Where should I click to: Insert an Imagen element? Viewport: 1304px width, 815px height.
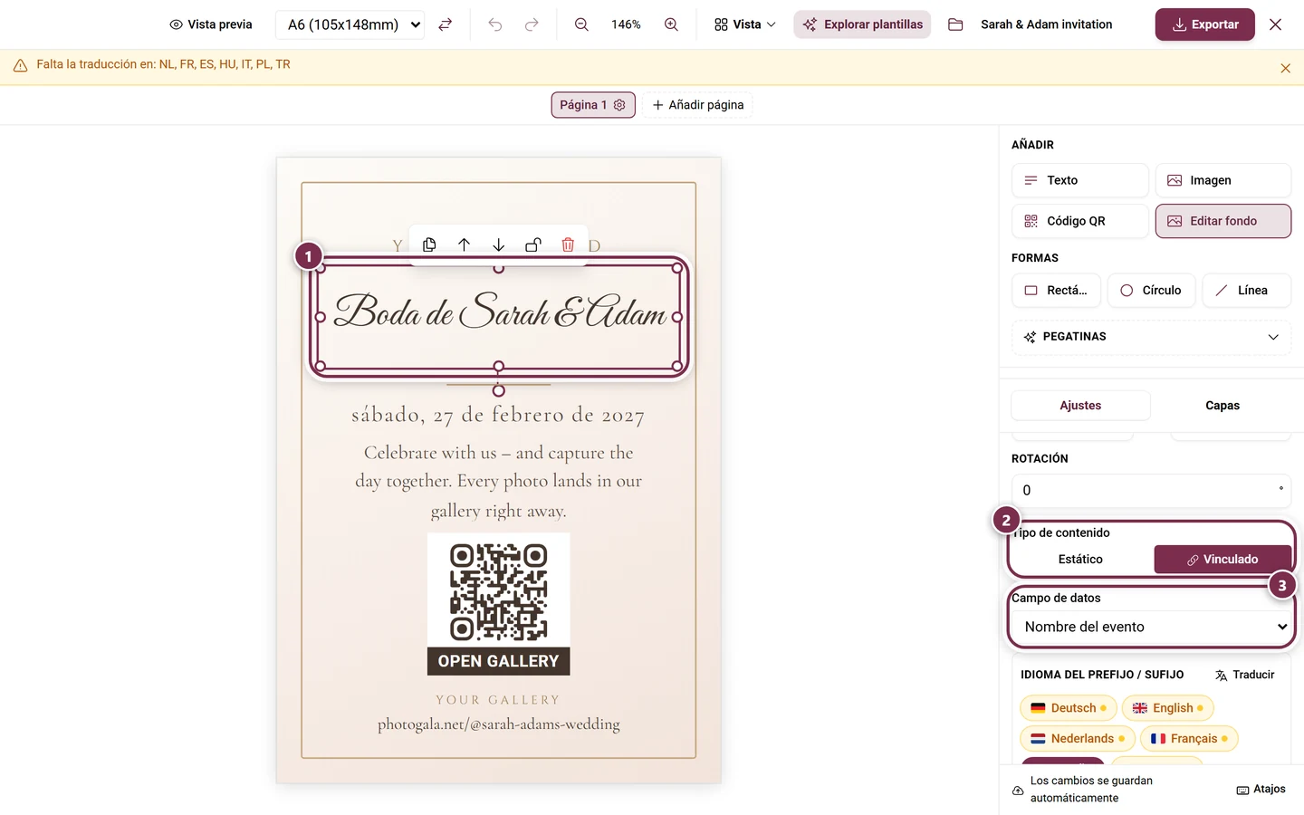click(x=1222, y=180)
